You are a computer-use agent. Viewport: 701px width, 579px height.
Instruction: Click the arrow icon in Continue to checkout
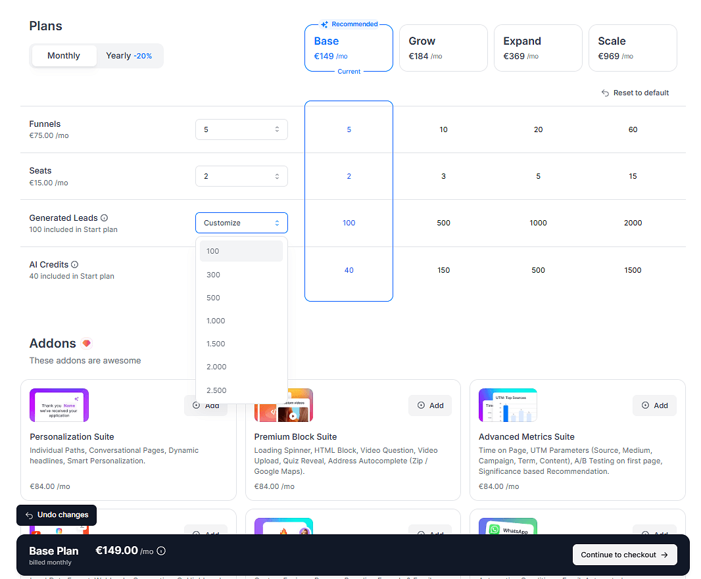point(664,555)
